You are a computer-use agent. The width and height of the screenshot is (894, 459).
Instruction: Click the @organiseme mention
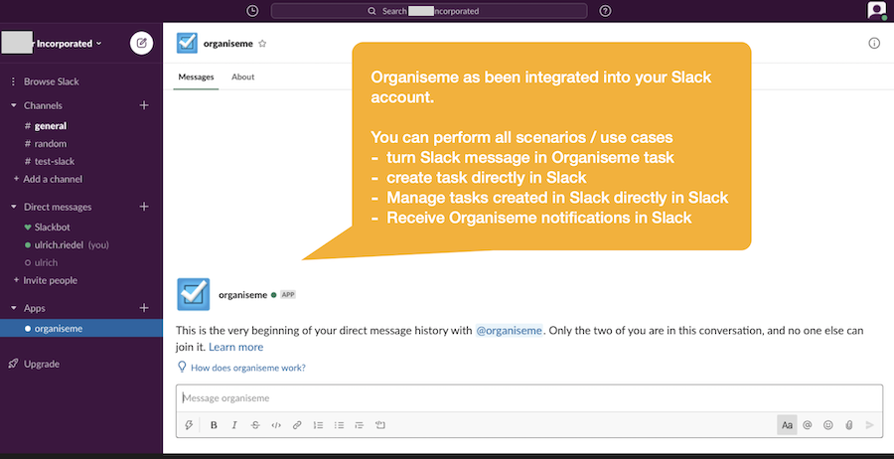(510, 330)
